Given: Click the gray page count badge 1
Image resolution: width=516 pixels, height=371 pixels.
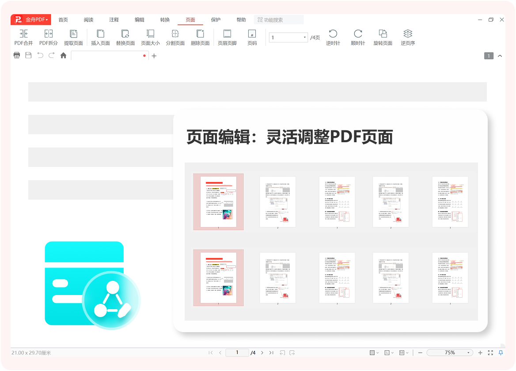Looking at the screenshot, I should point(489,56).
